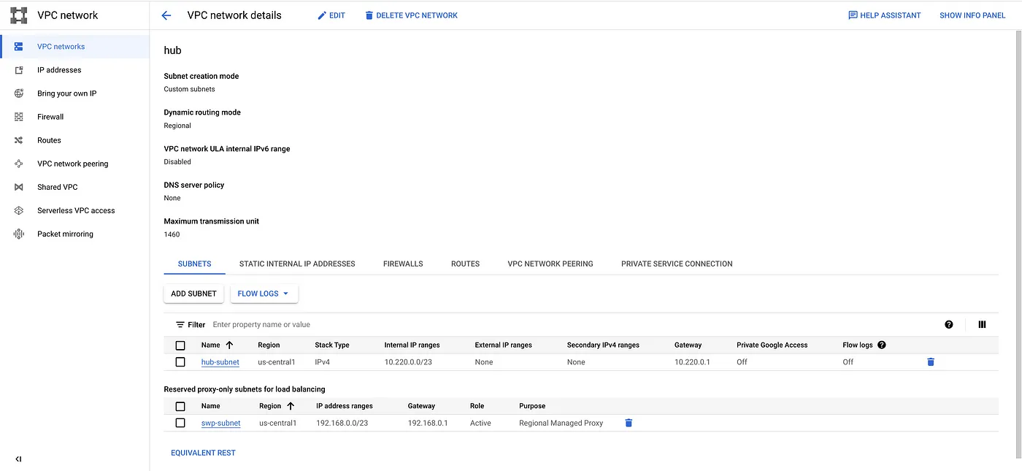Click the Firewall sidebar icon
Viewport: 1022px width, 471px height.
coord(19,117)
